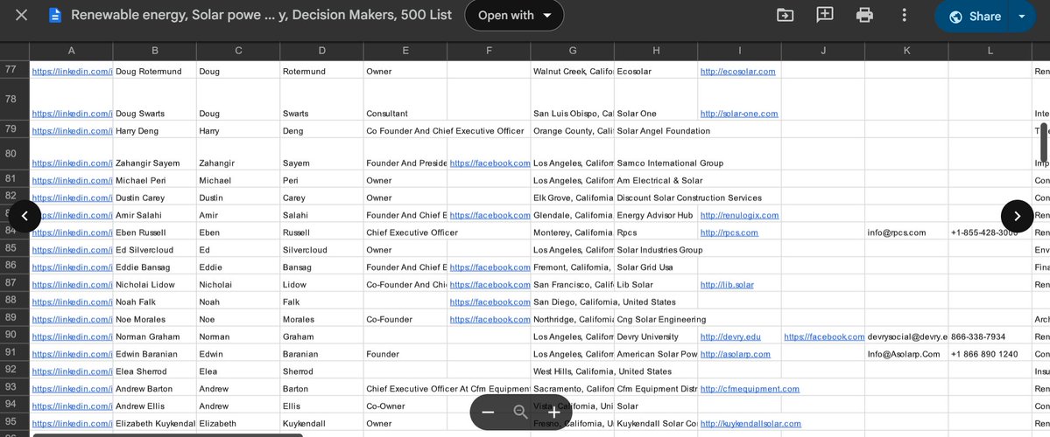The height and width of the screenshot is (437, 1050).
Task: Open the http://asolarp.com link
Action: pos(736,354)
